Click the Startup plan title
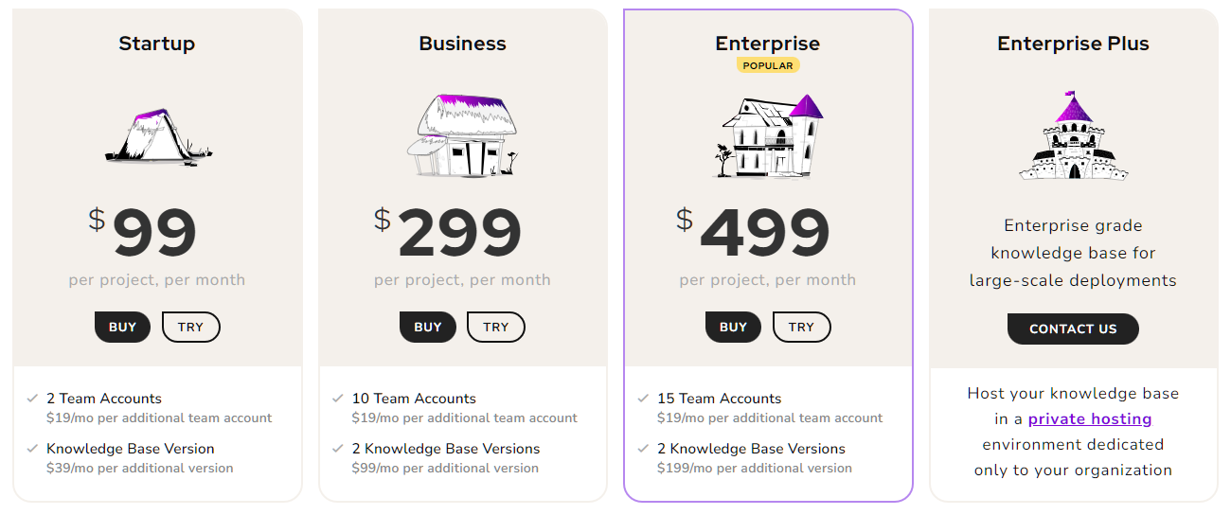Screen dimensions: 1231x515 coord(157,44)
